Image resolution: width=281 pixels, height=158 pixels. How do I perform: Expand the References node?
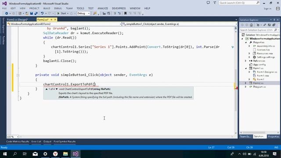(x=246, y=61)
